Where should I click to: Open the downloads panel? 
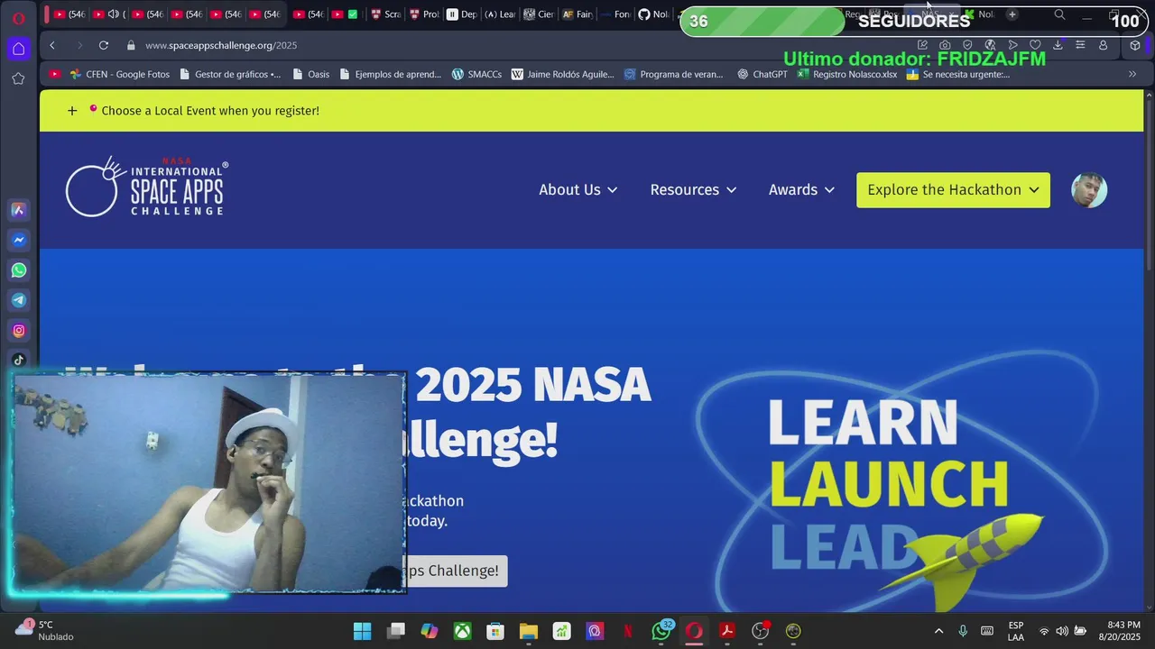click(x=1058, y=45)
